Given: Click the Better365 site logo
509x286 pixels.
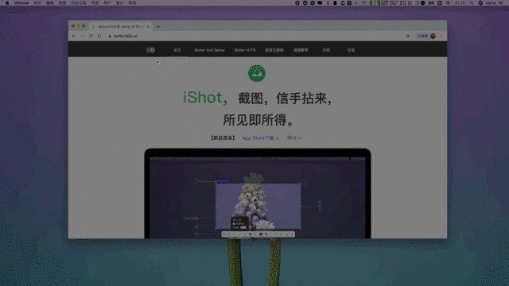Looking at the screenshot, I should click(150, 50).
